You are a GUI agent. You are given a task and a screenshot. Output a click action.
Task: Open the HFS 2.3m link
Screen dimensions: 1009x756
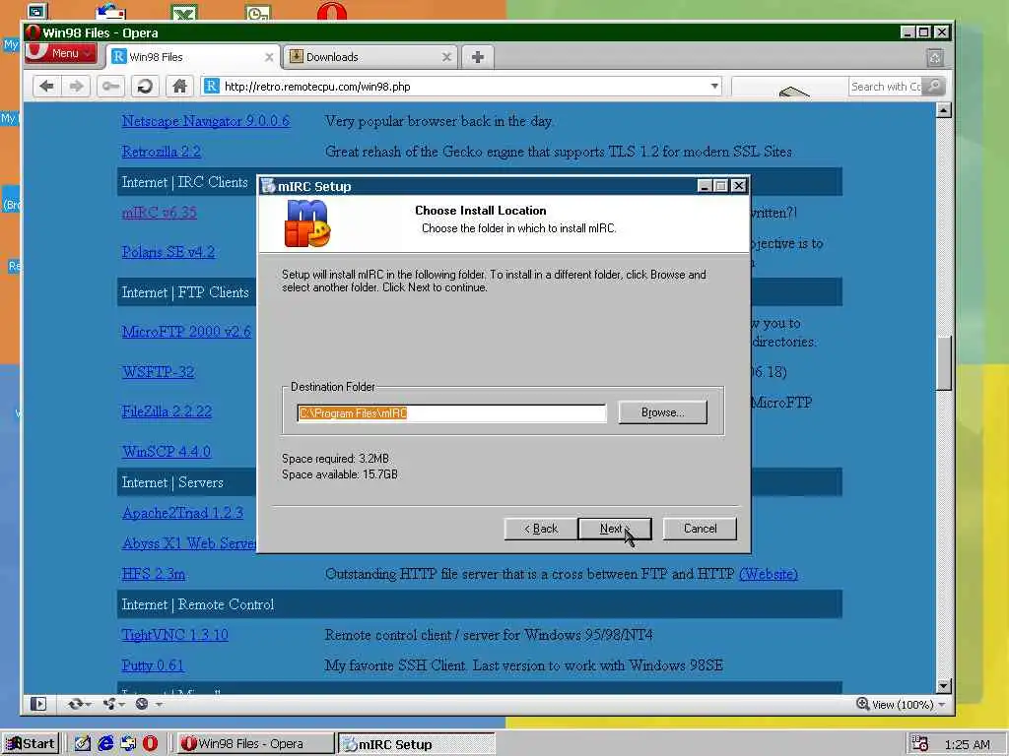click(153, 574)
